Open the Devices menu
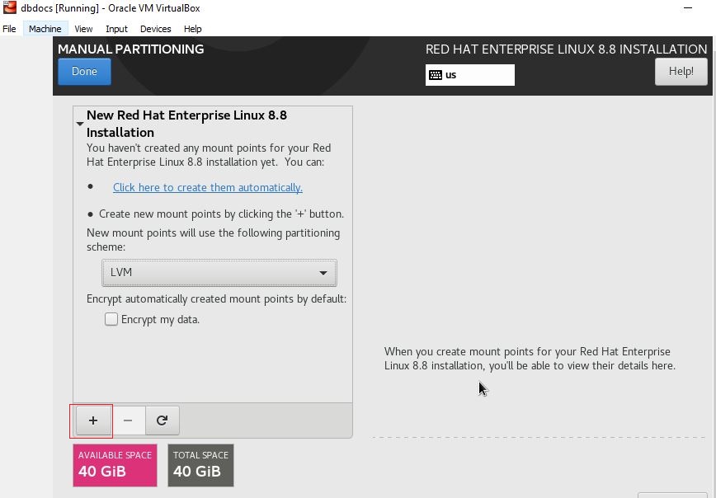Screen dimensions: 716x498 coord(156,29)
